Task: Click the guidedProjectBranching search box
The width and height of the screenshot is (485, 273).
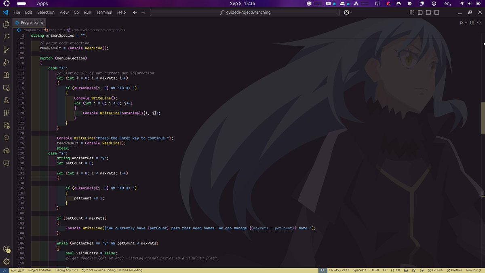Action: pyautogui.click(x=245, y=12)
